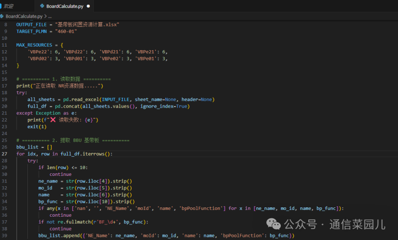The image size is (398, 240).
Task: Click the try keyword on line 18
Action: coord(21,93)
